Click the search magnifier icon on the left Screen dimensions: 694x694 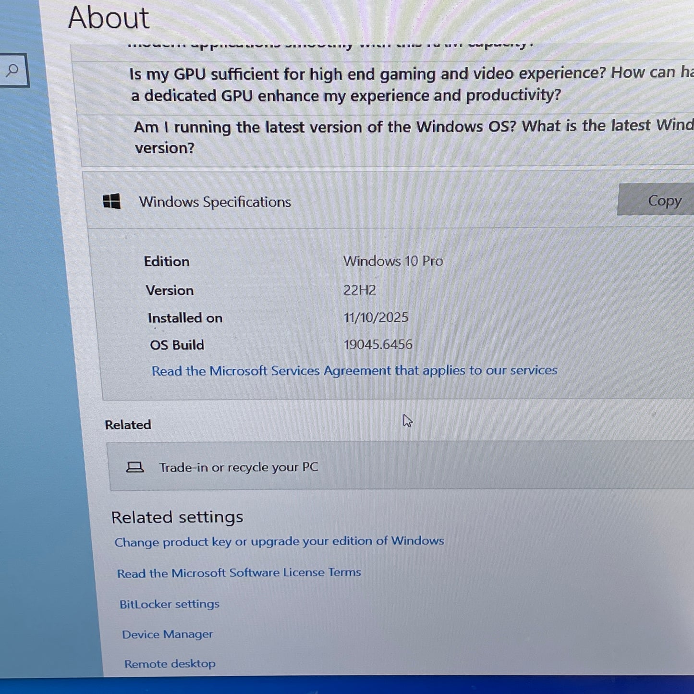click(12, 71)
